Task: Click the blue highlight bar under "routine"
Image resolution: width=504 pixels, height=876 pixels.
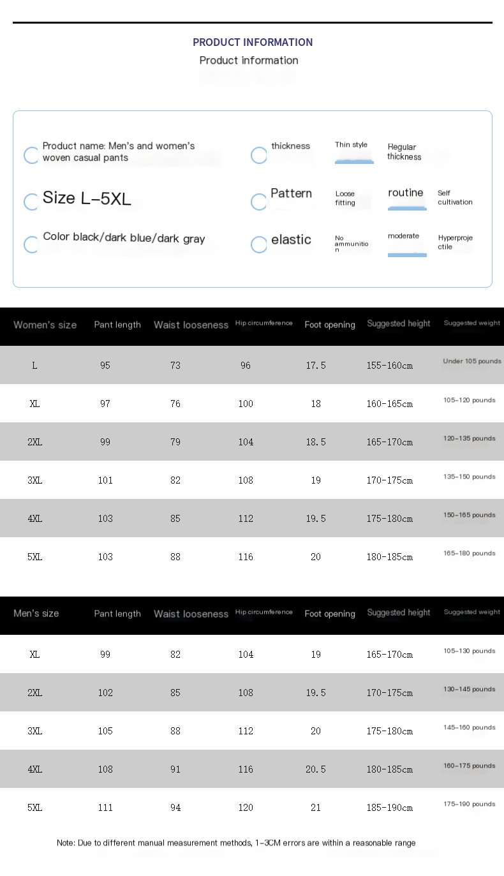Action: pyautogui.click(x=407, y=208)
